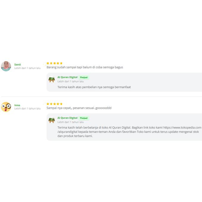This screenshot has width=202, height=202.
Task: Click the timestamp under Santi's name
Action: pos(27,68)
